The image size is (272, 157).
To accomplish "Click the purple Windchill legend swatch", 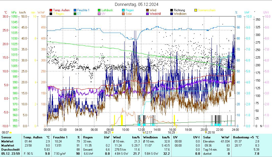I will 147,14.
